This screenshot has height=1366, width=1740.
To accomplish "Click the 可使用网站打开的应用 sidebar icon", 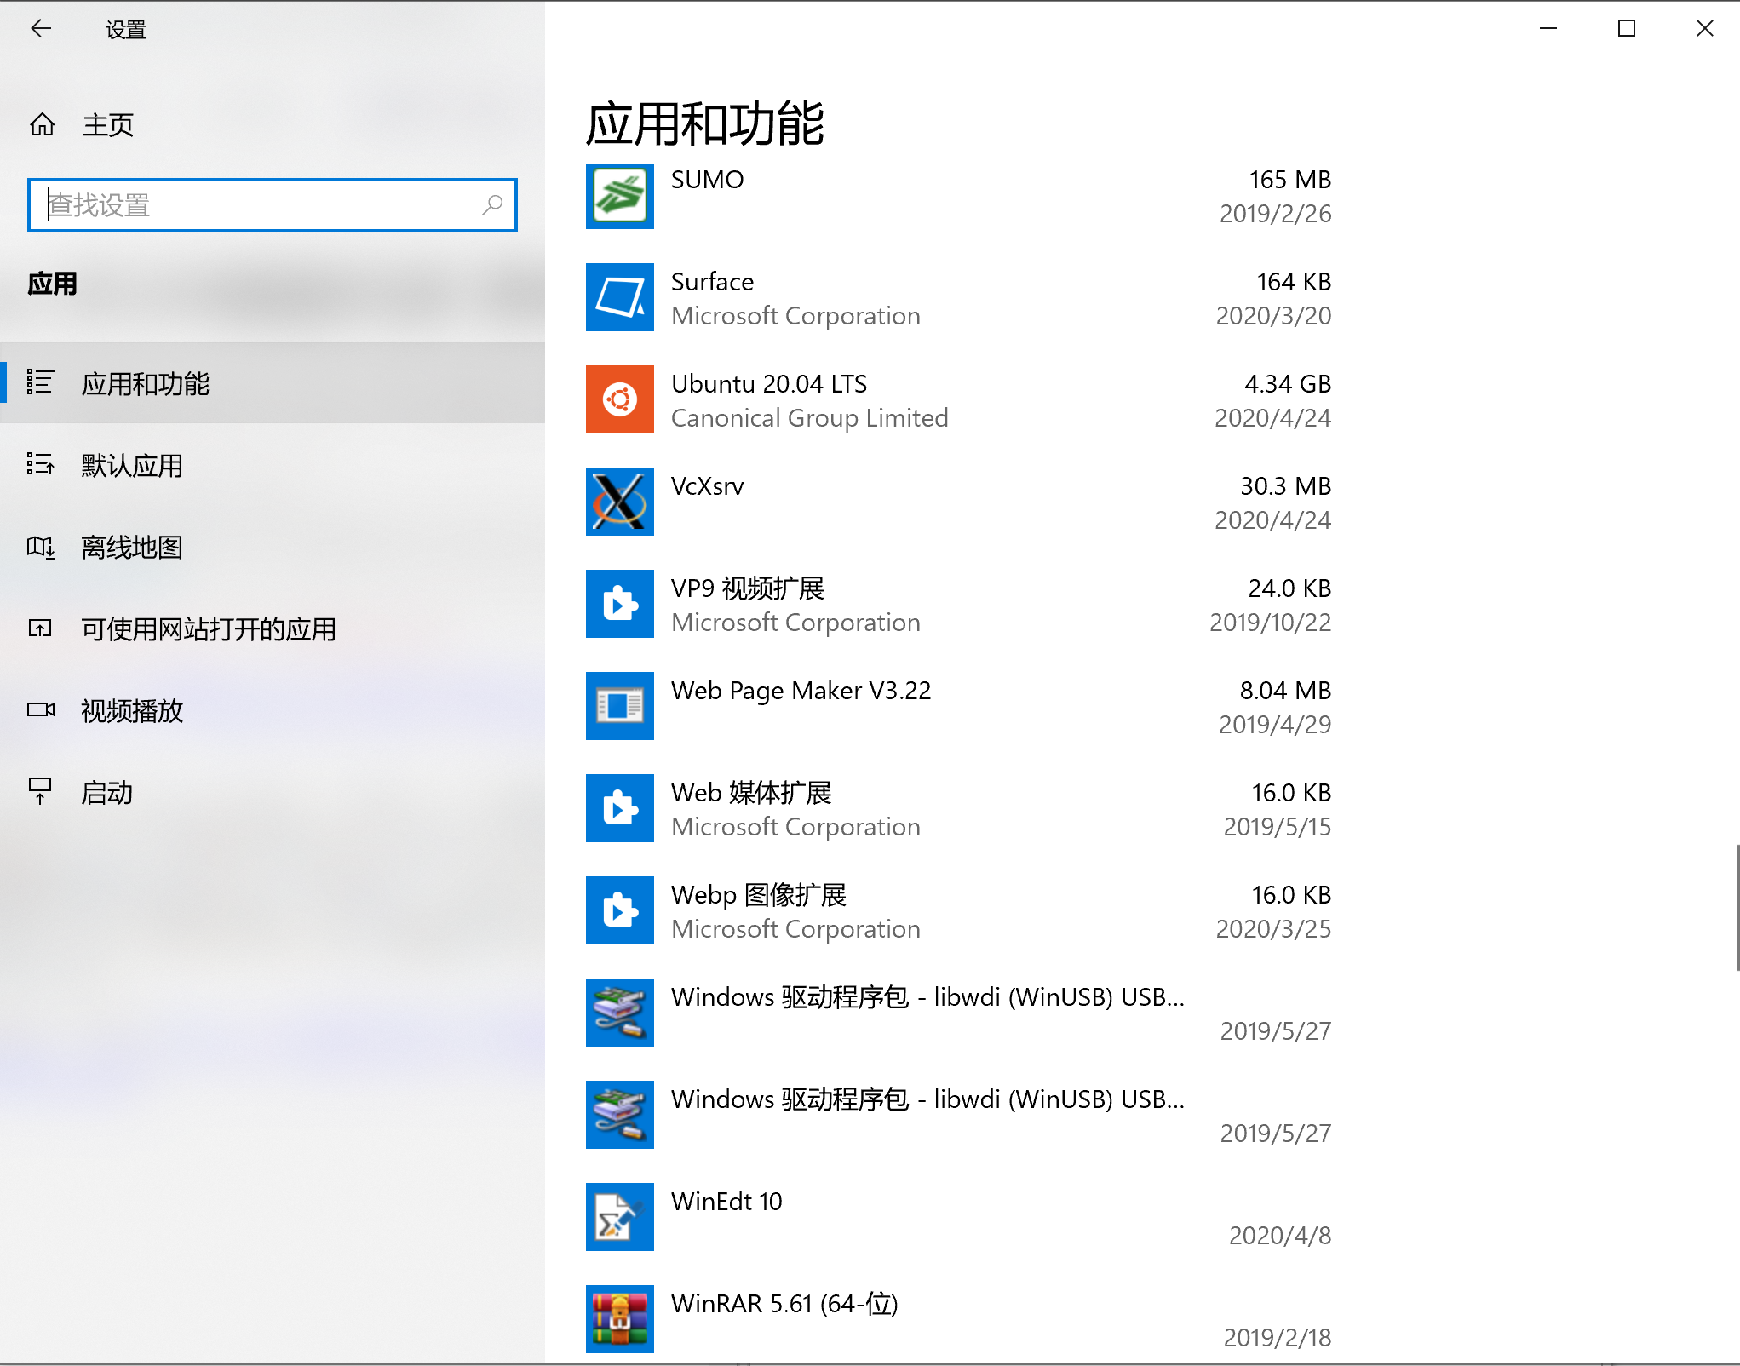I will point(40,628).
